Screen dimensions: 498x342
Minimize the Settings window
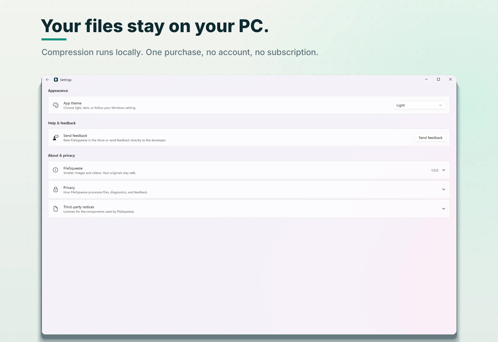tap(426, 79)
